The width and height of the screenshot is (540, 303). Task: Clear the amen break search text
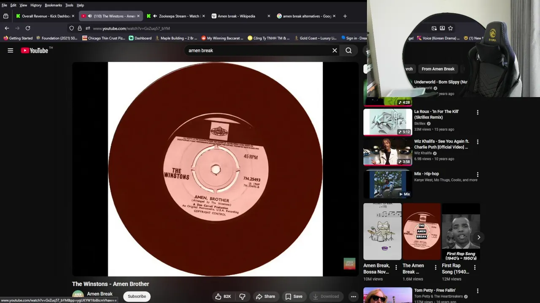[x=335, y=50]
